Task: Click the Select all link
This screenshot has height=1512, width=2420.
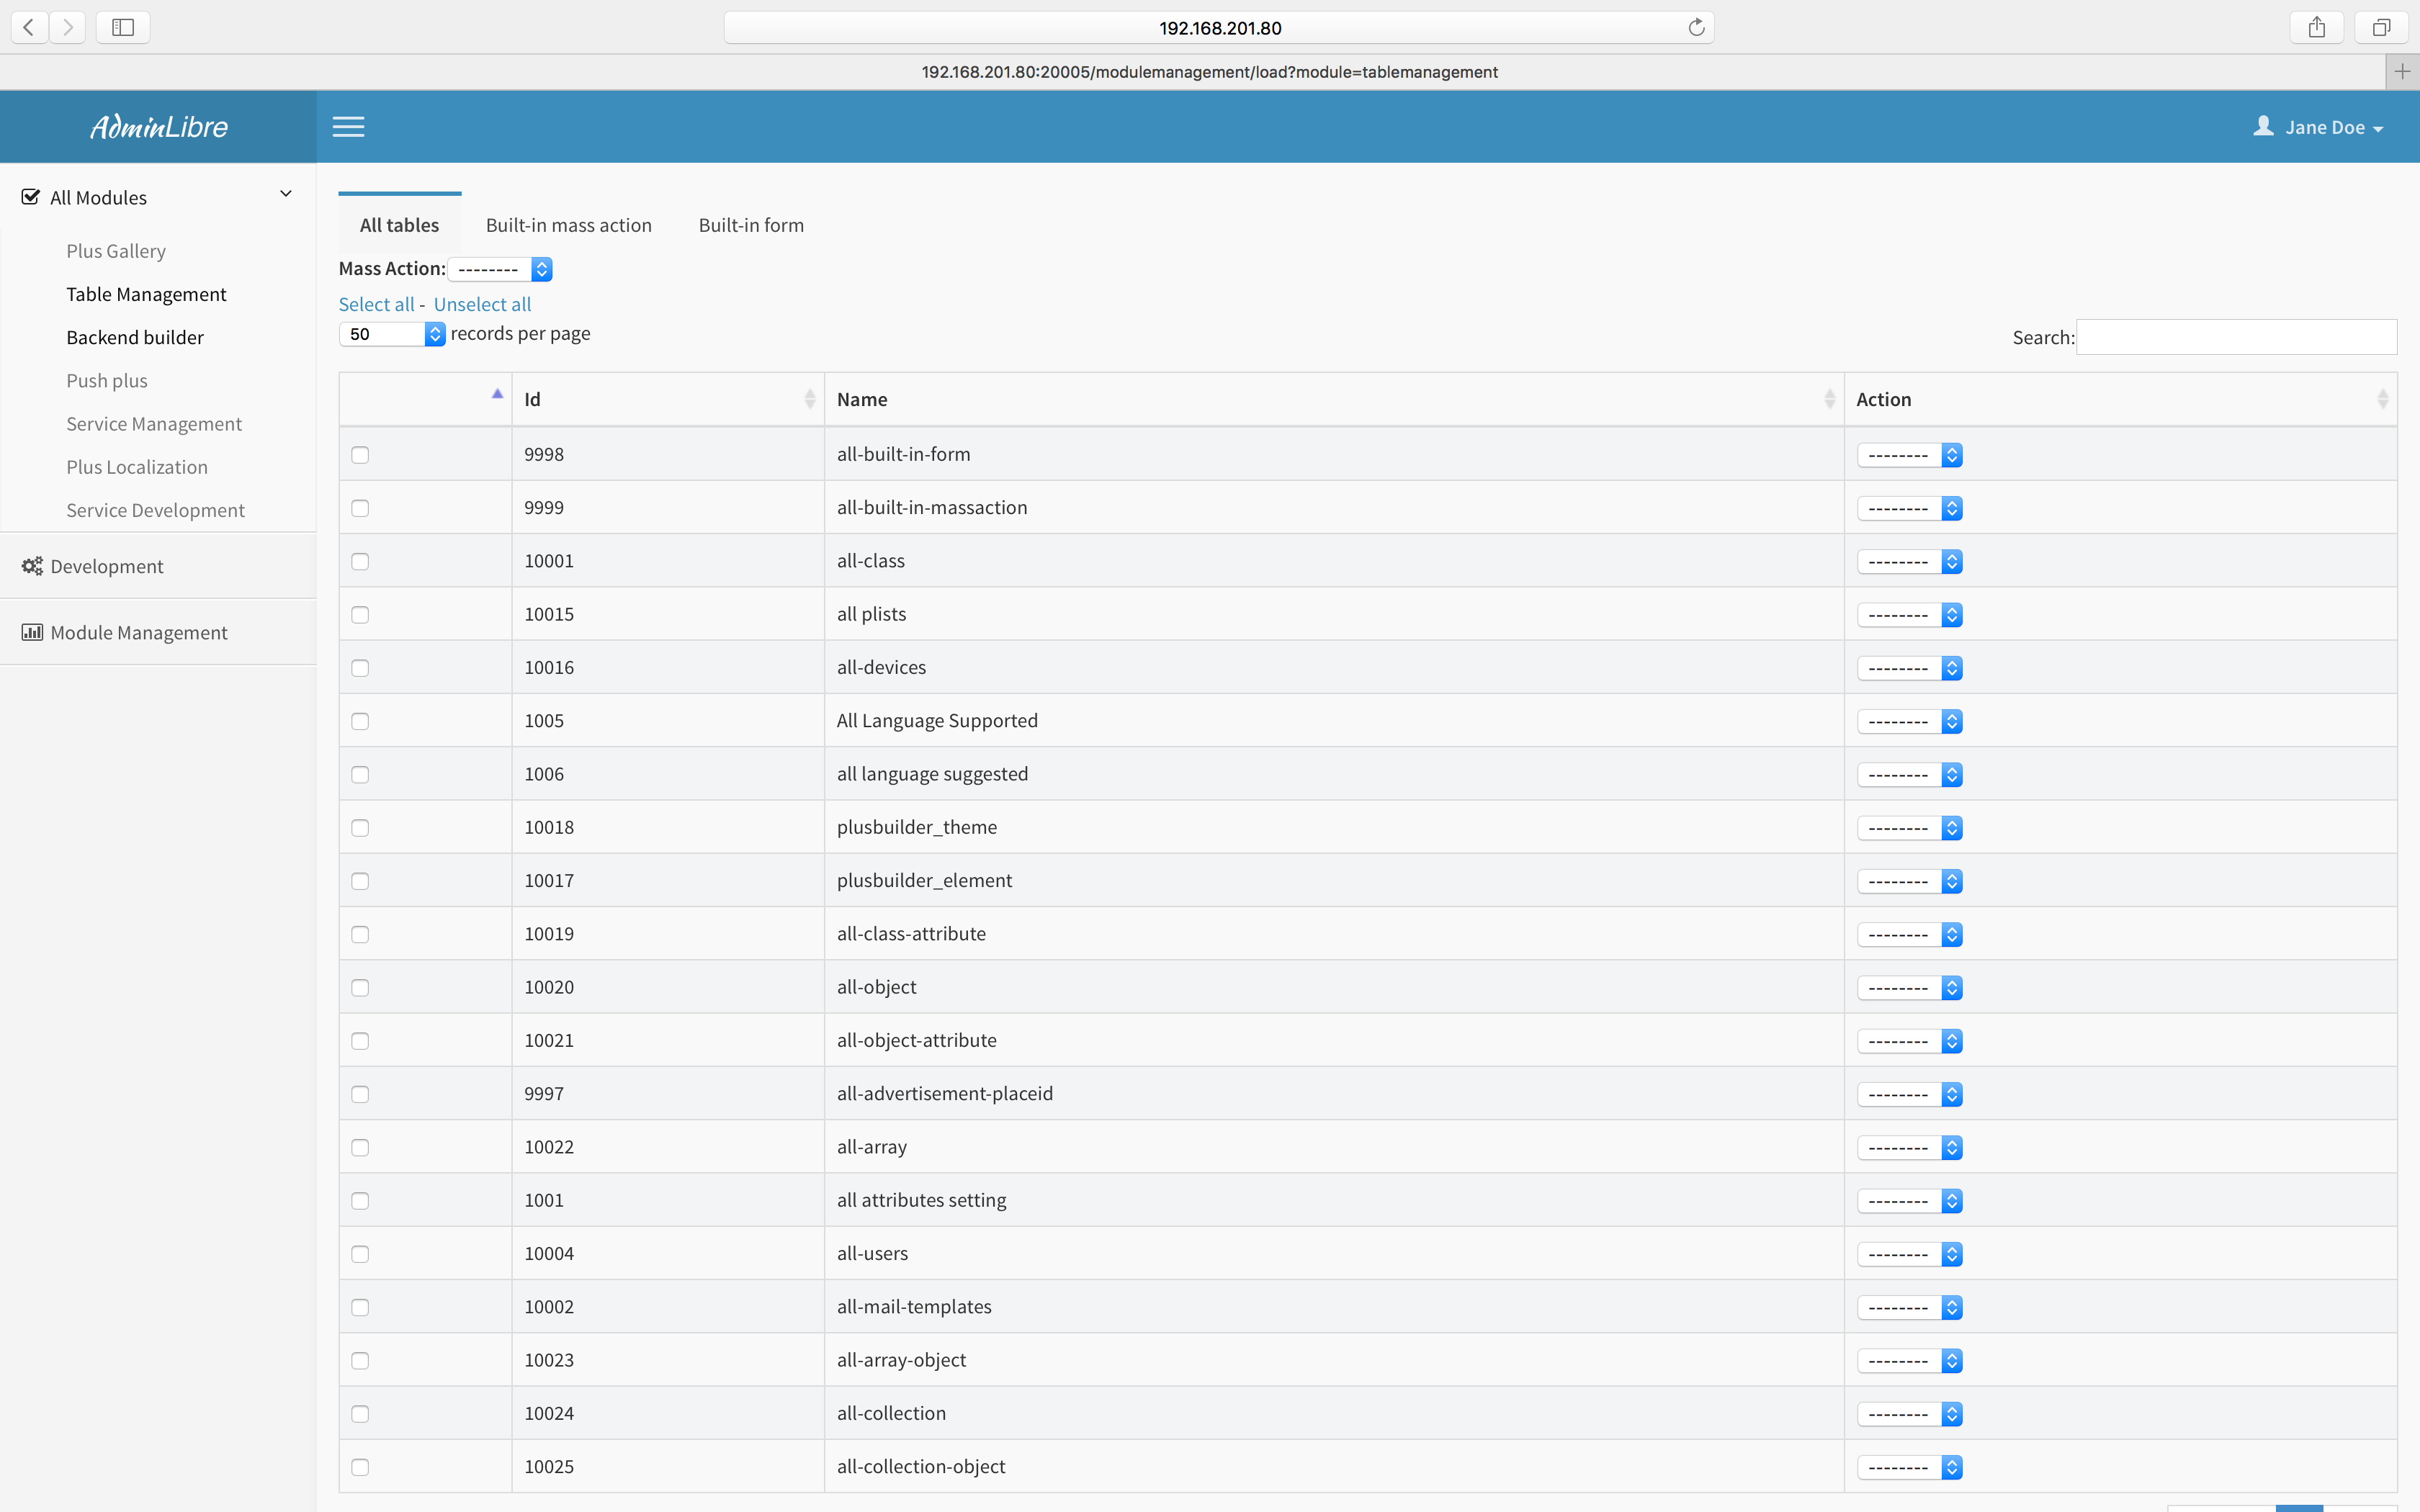Action: click(376, 304)
